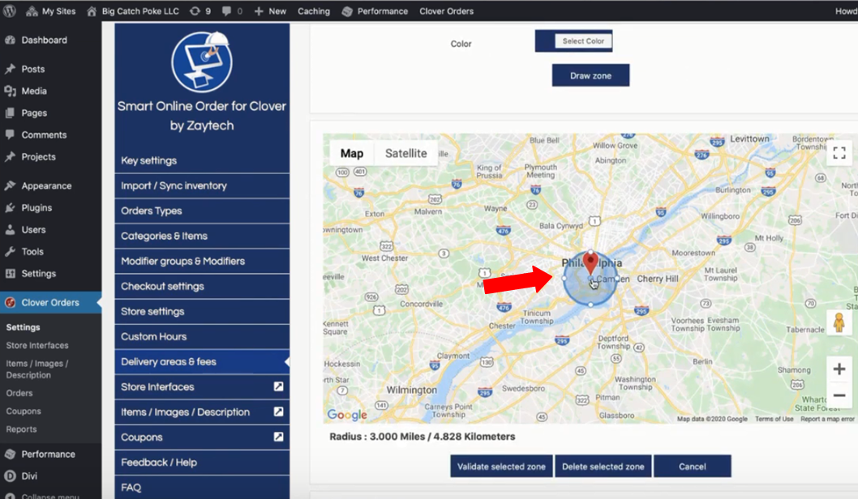This screenshot has height=499, width=858.
Task: Click Report a map error link
Action: click(x=827, y=419)
